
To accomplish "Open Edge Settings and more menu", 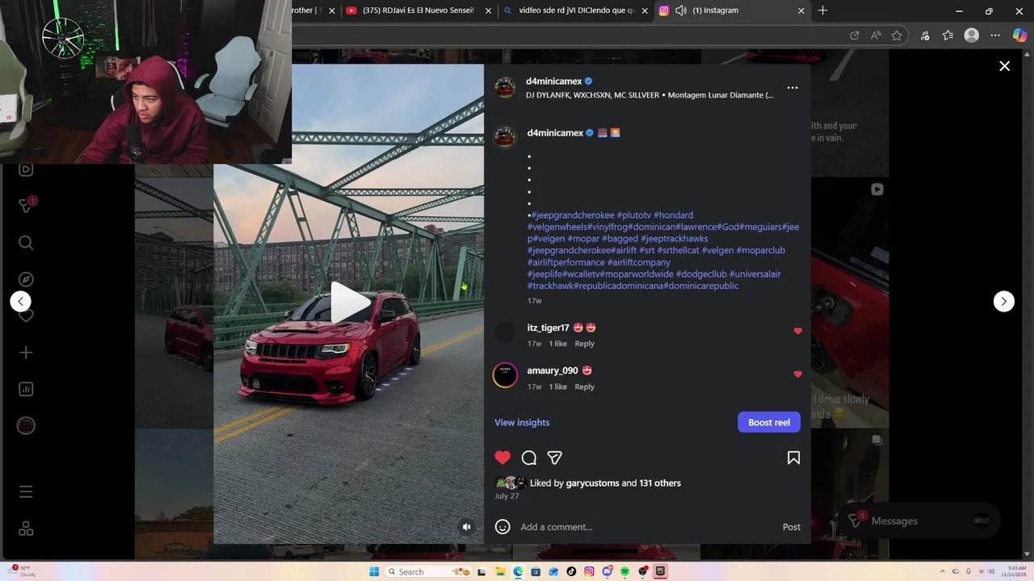I will coord(995,36).
